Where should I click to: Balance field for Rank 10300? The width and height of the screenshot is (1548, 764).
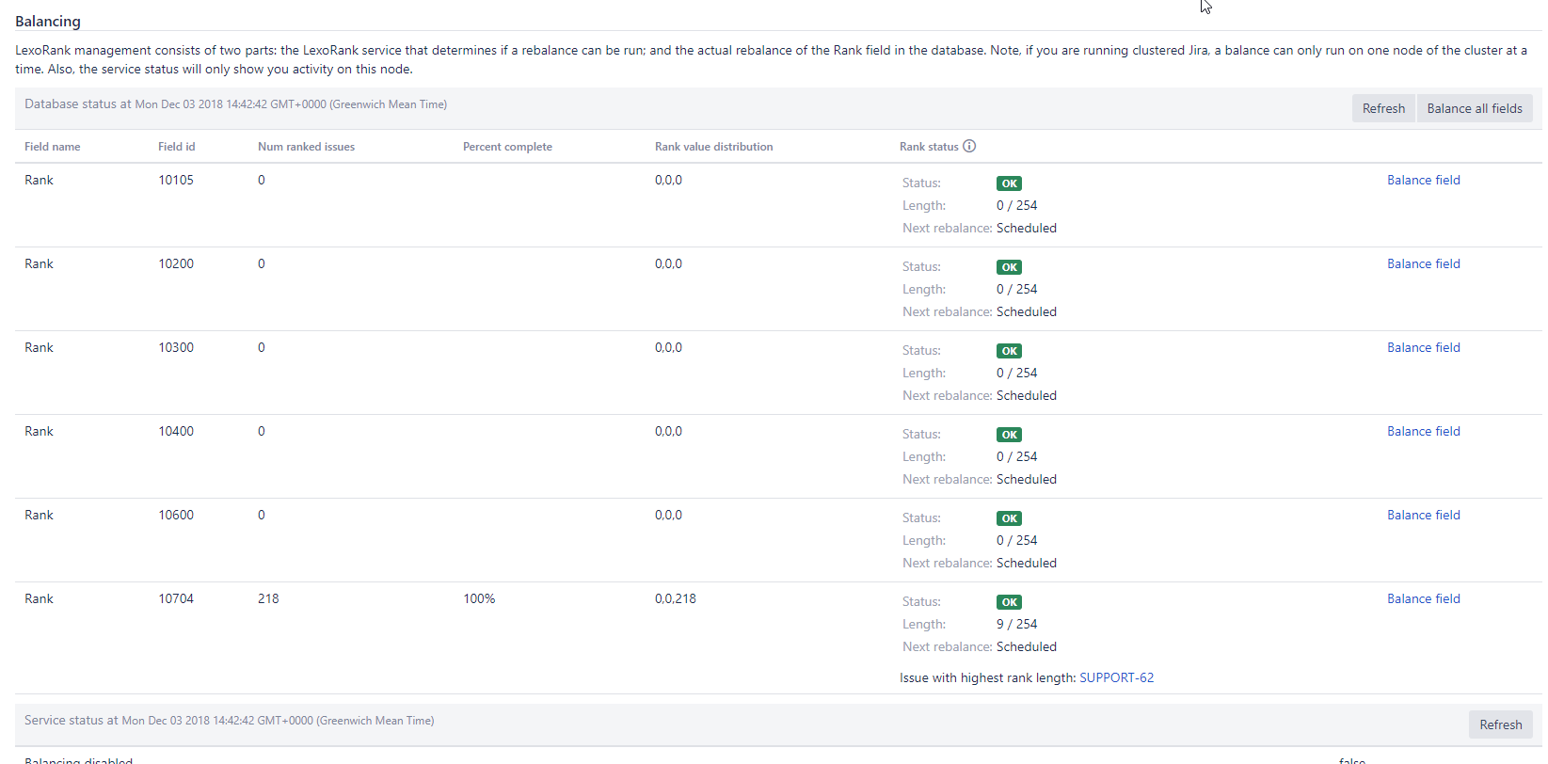[1423, 347]
